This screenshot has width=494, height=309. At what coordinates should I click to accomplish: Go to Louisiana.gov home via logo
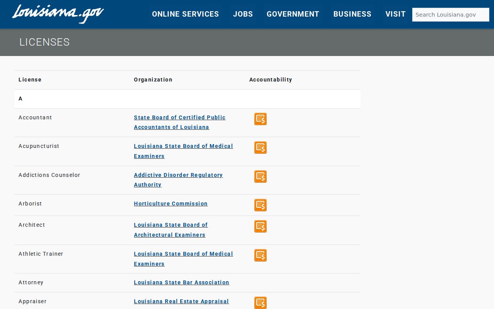58,14
